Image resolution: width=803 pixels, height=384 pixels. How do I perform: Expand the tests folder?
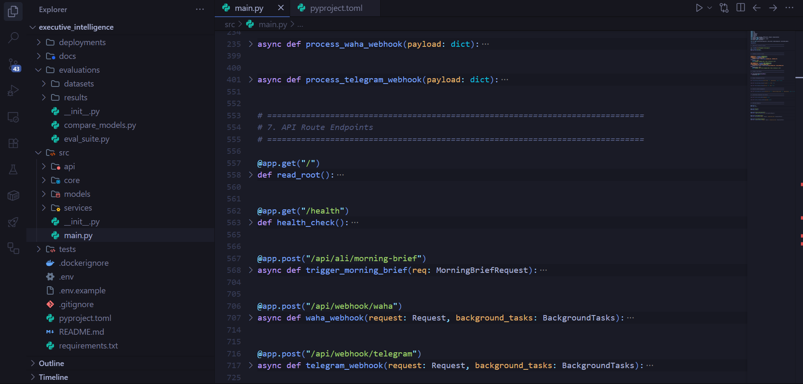pyautogui.click(x=39, y=249)
